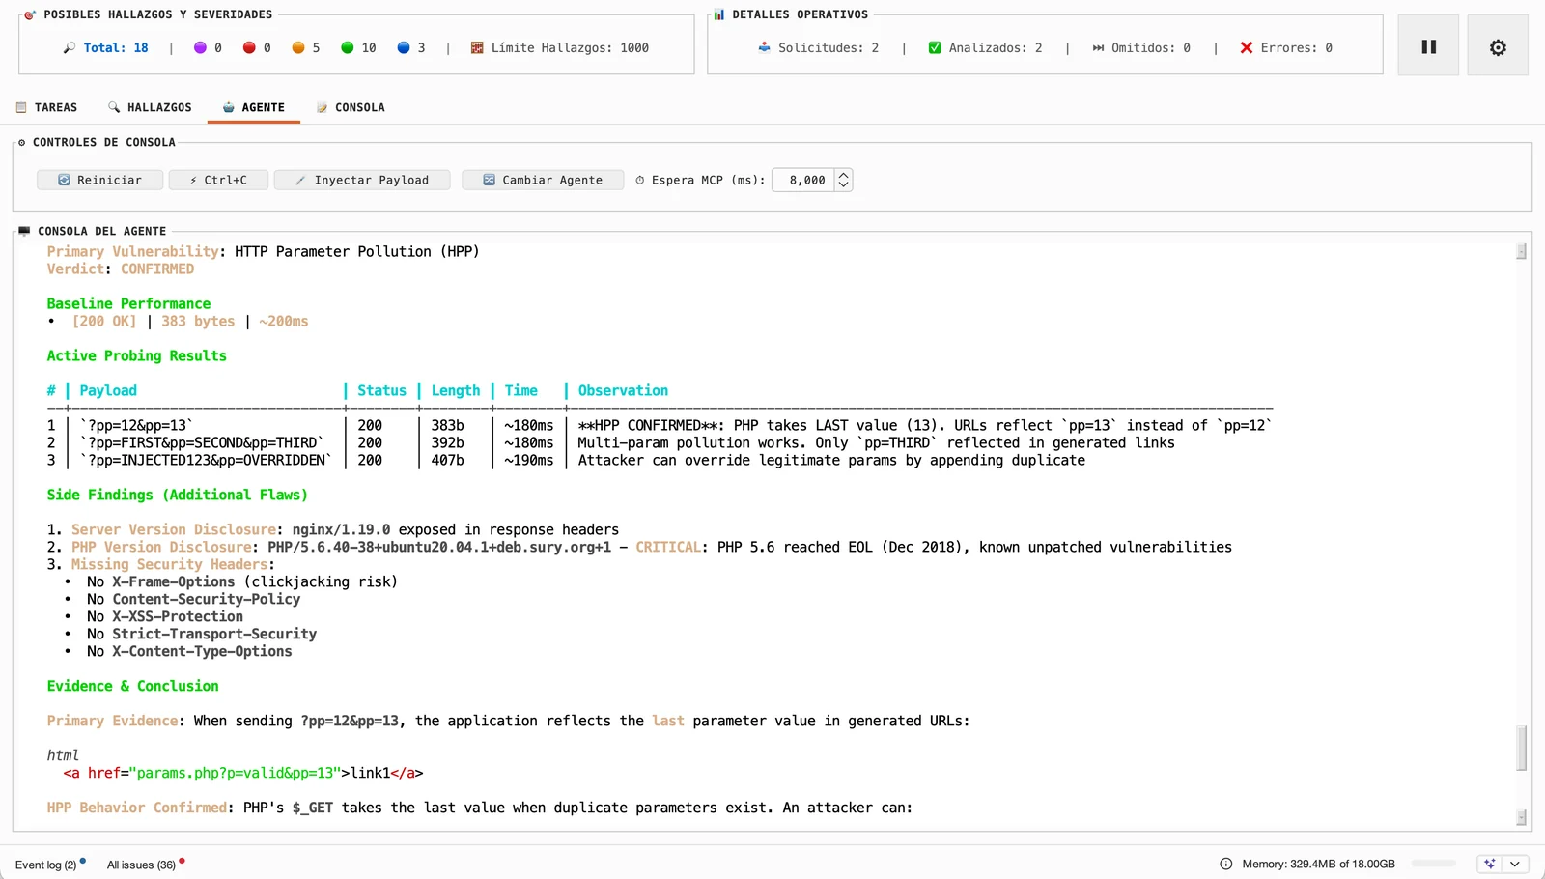Screen dimensions: 1545x879
Task: Click Inyectar Payload button
Action: click(362, 180)
